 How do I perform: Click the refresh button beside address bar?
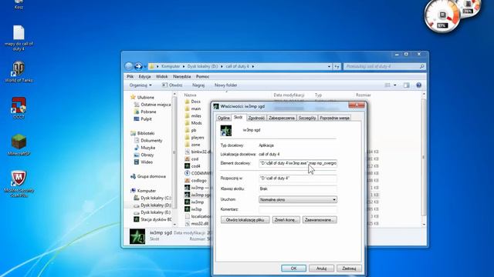pyautogui.click(x=337, y=66)
